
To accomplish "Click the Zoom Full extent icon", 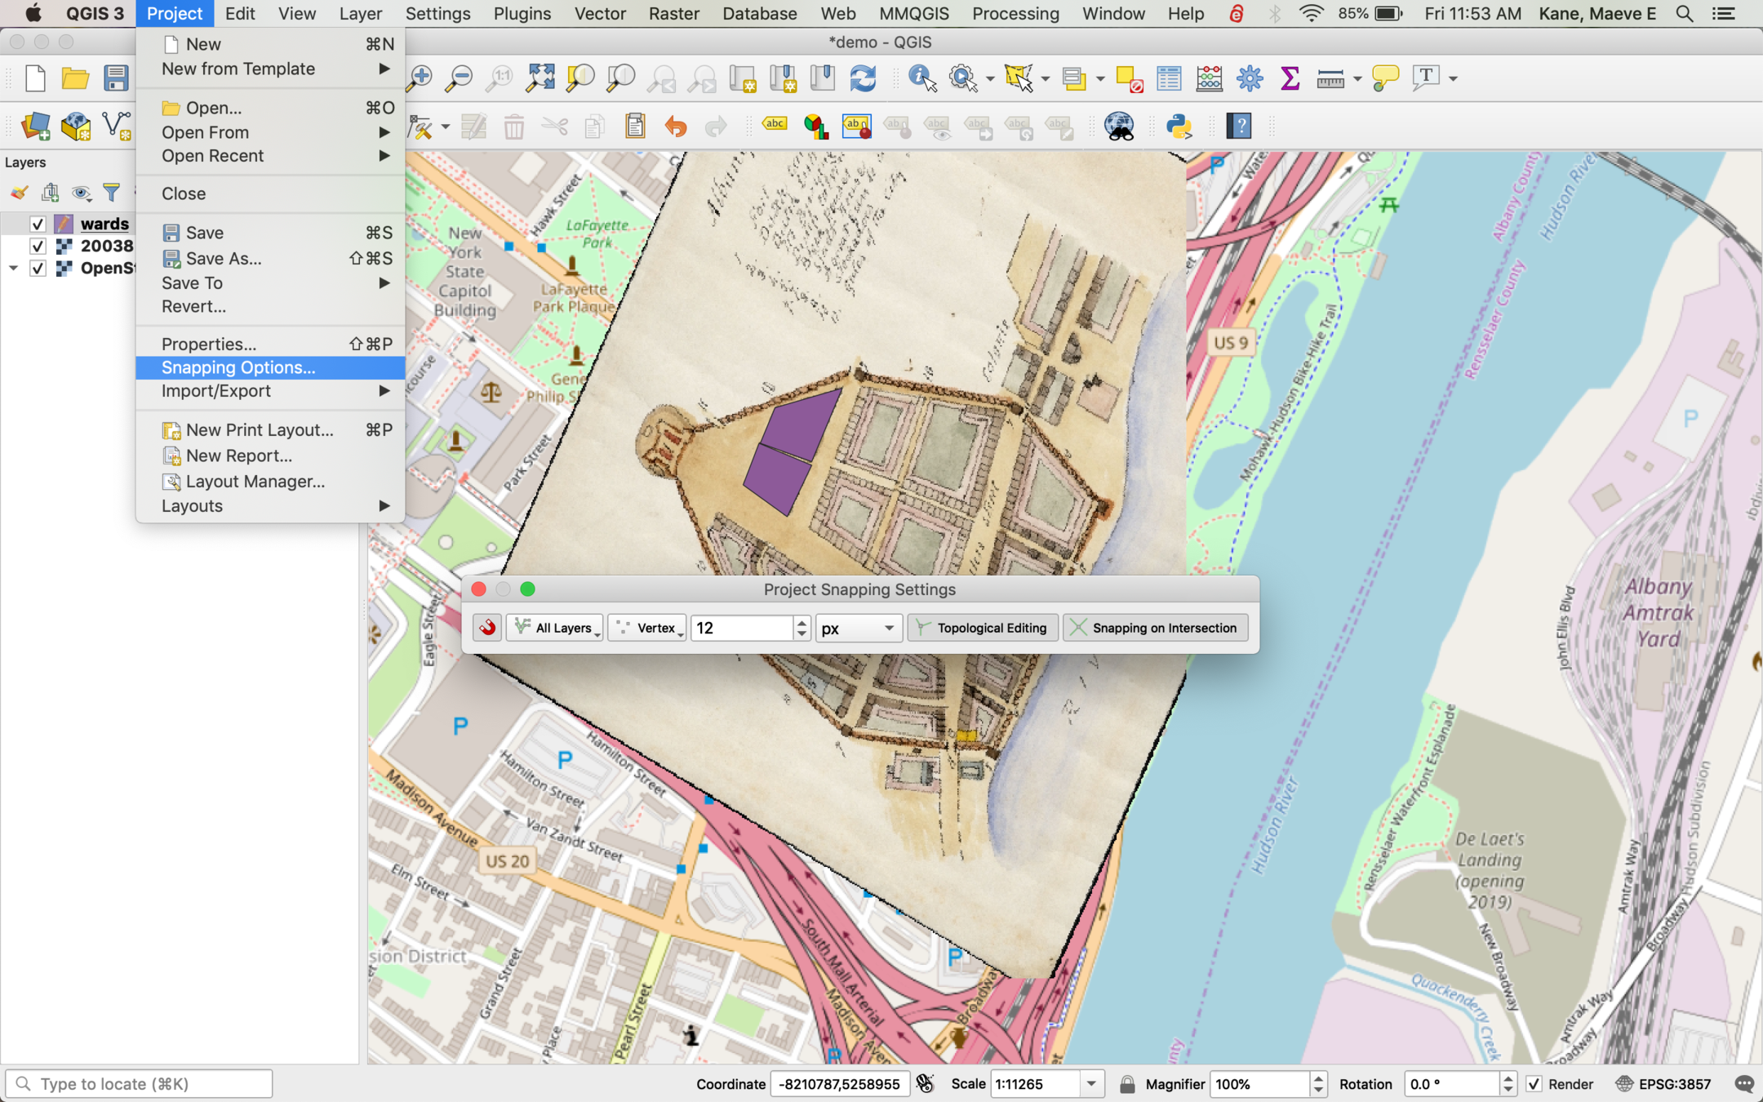I will pyautogui.click(x=540, y=78).
